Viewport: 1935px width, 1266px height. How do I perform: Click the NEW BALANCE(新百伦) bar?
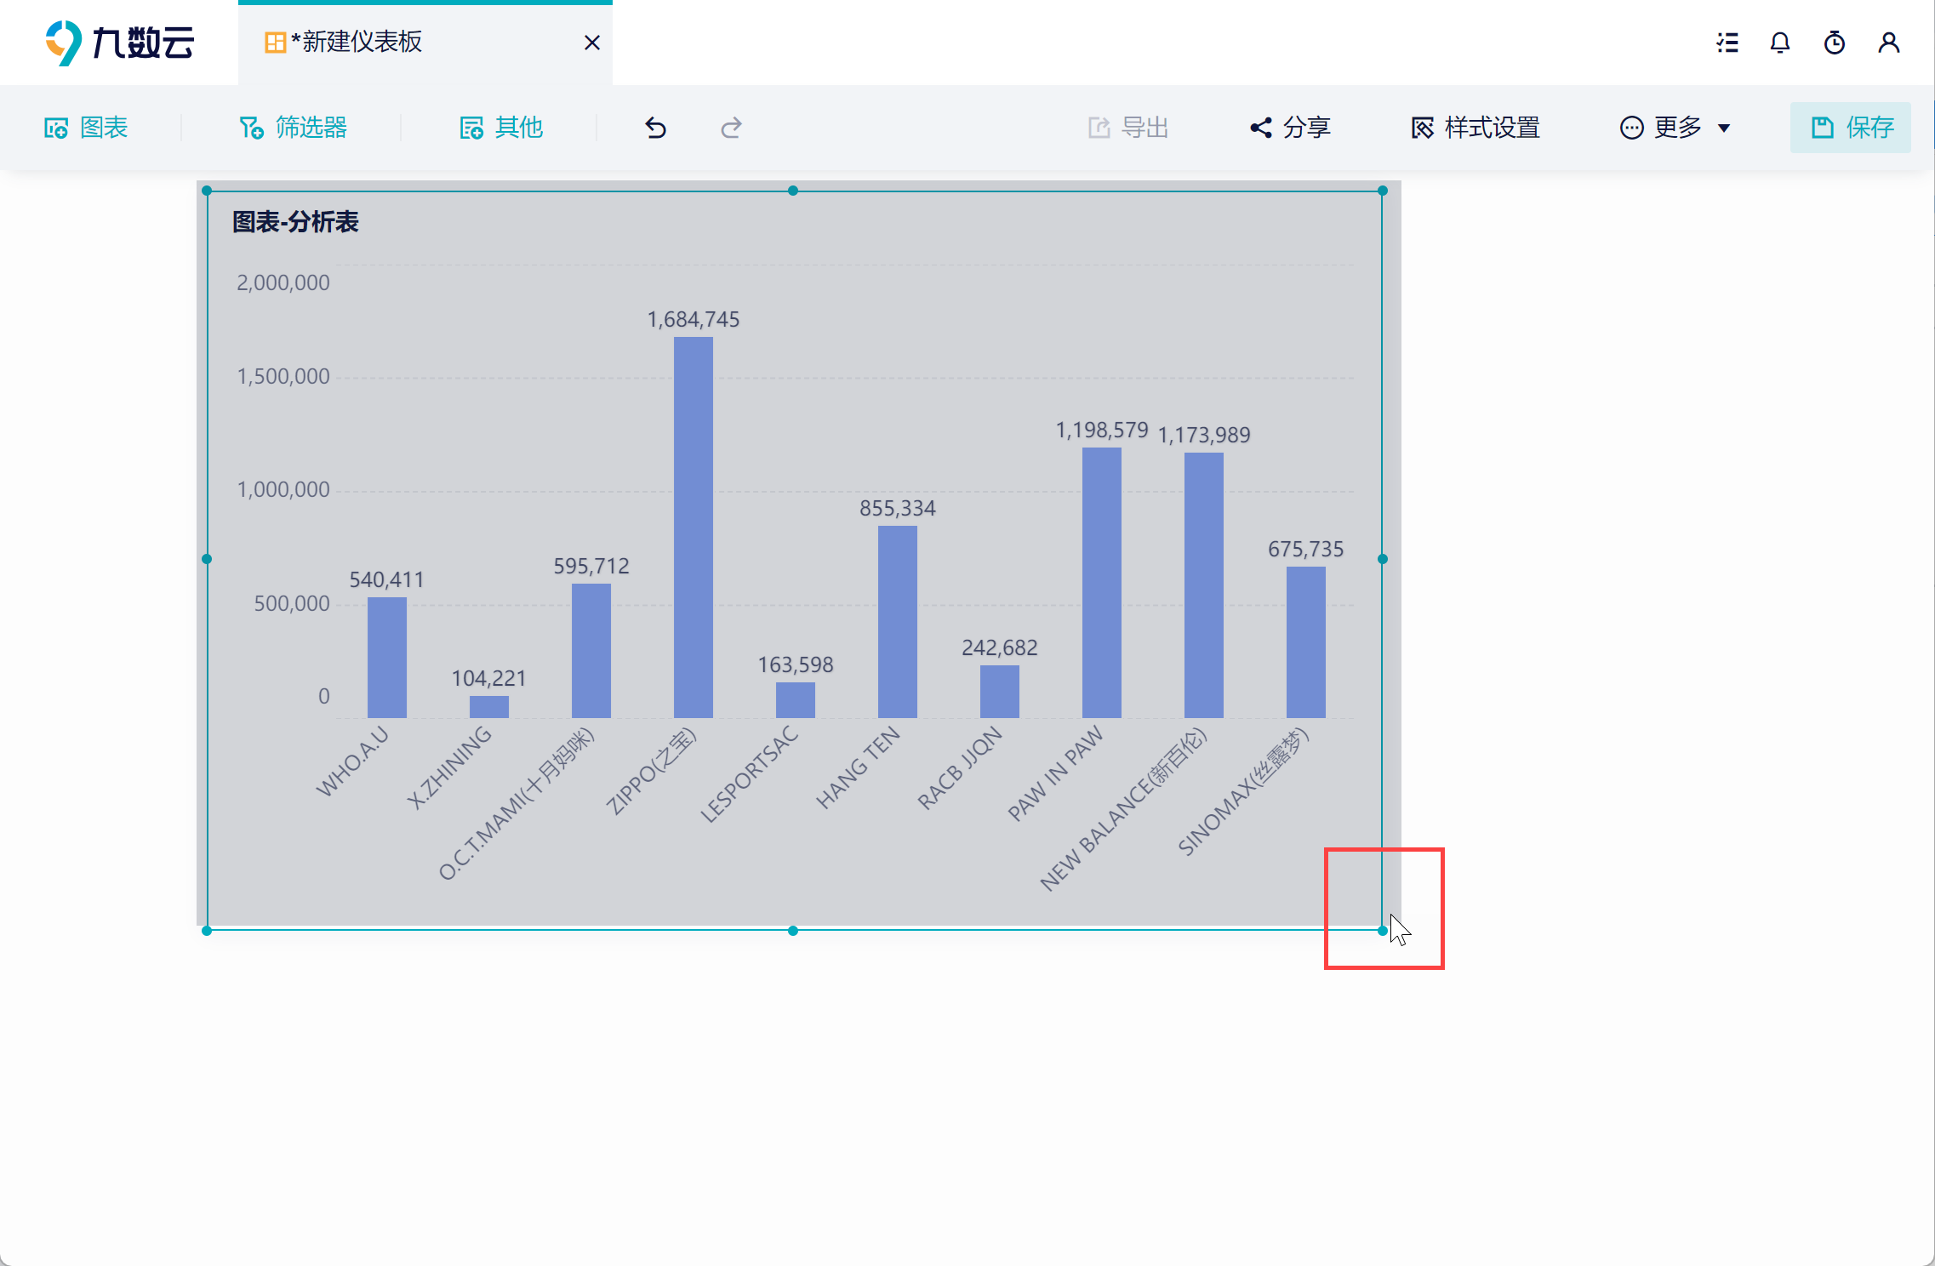tap(1204, 585)
